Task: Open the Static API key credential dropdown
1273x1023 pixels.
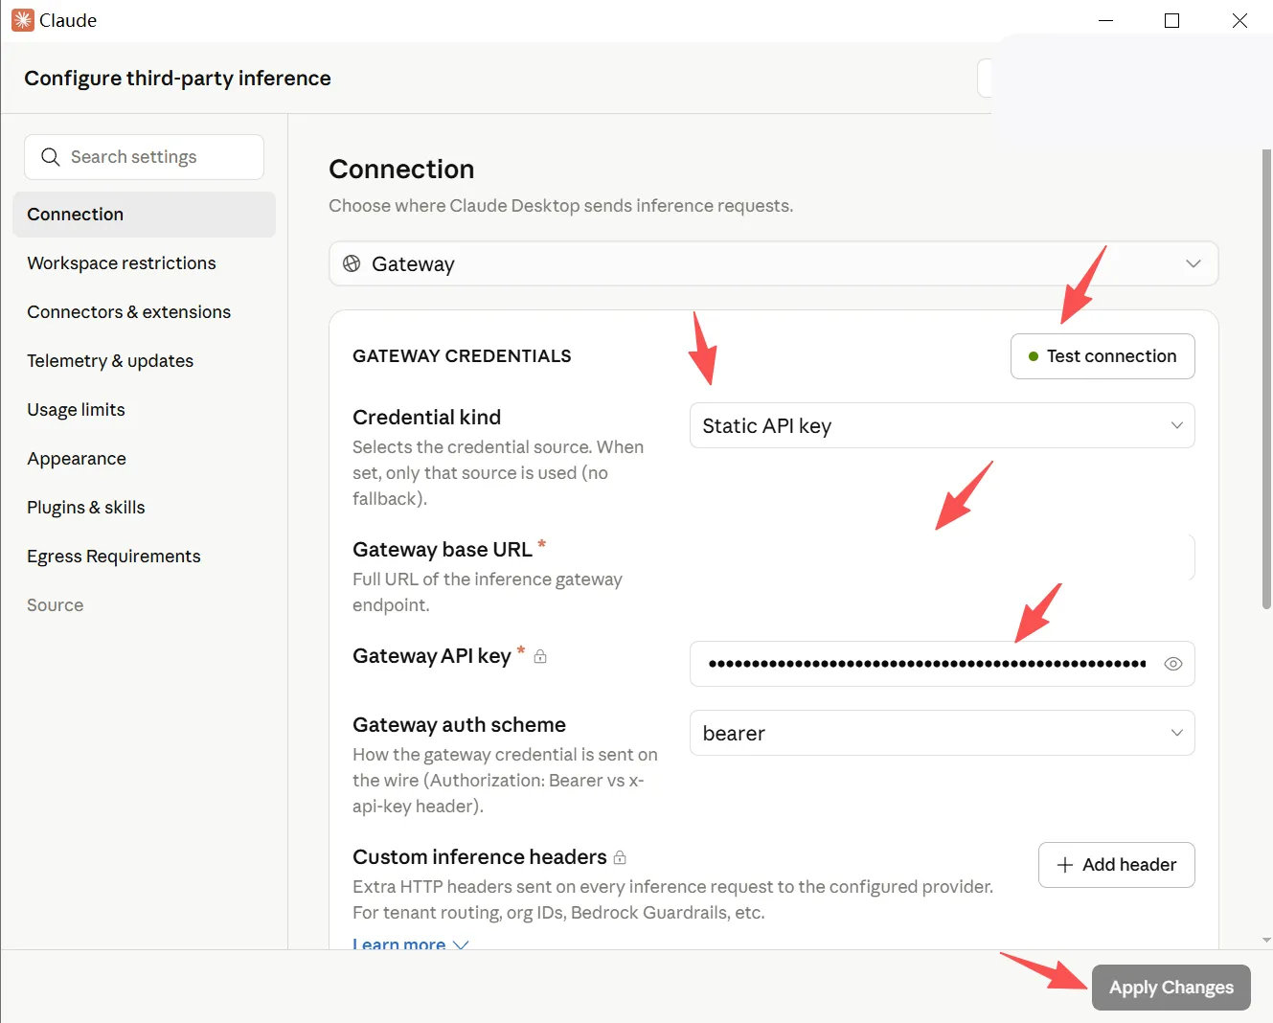Action: coord(943,425)
